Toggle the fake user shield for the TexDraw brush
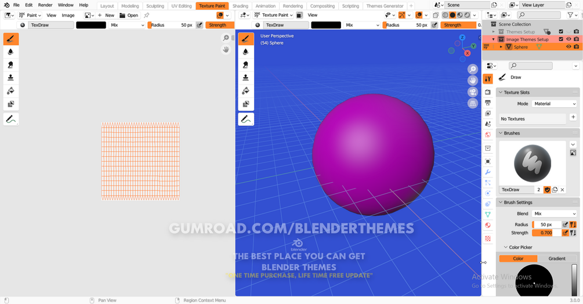The image size is (583, 304). 547,190
